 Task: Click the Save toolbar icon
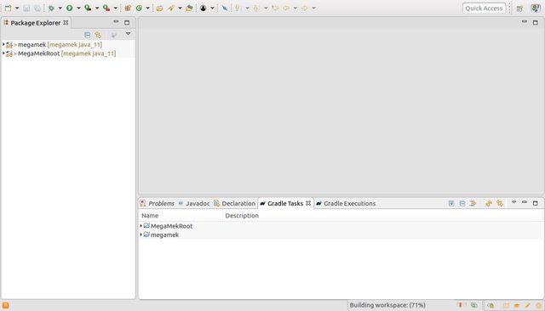(26, 8)
